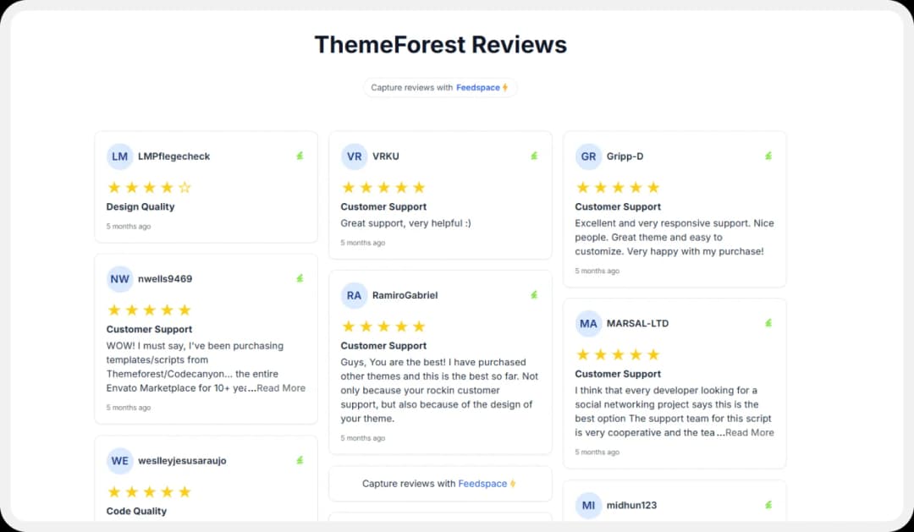Click the green Envato leaf icon on VRKU's card

534,156
